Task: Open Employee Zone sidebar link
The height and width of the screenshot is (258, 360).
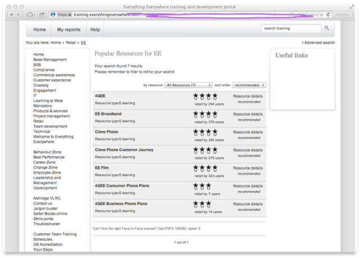Action: click(47, 173)
